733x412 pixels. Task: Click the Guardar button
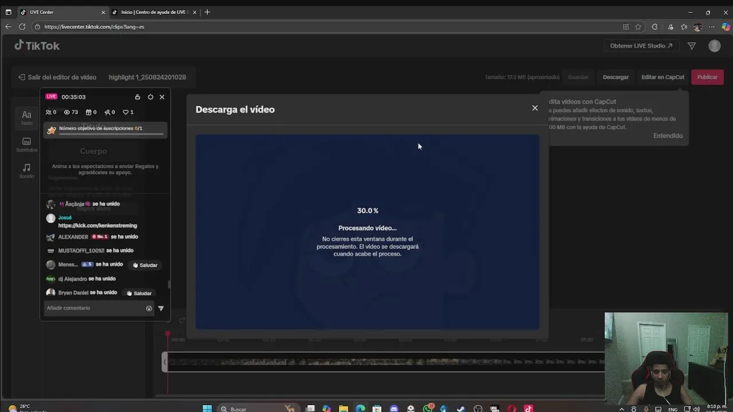pos(578,77)
